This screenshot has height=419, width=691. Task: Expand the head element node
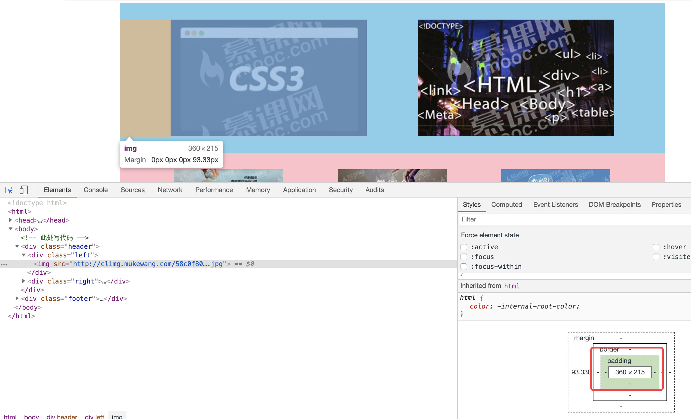coord(10,220)
